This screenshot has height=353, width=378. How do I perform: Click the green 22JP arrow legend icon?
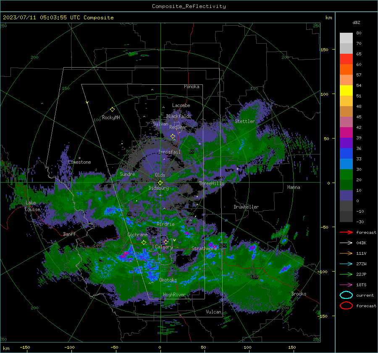(346, 274)
